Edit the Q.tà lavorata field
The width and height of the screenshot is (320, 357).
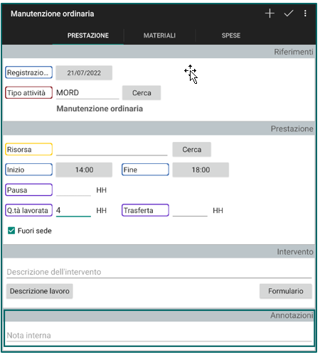click(73, 211)
